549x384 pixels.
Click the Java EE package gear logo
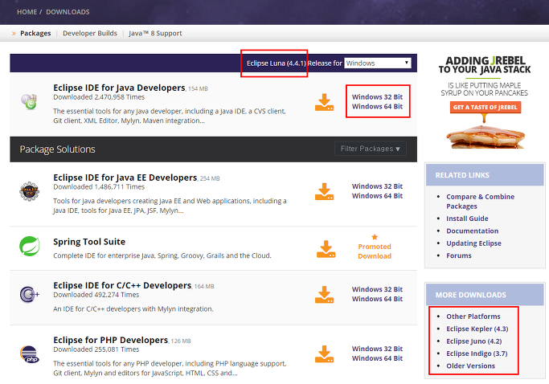point(29,191)
